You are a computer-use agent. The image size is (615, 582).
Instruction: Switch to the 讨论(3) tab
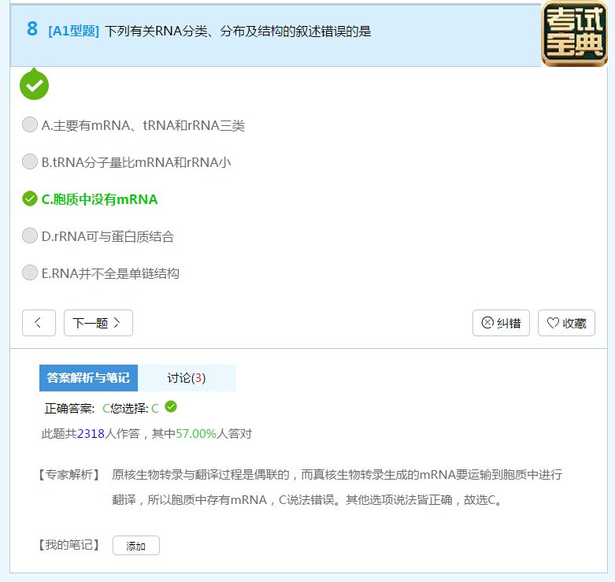(187, 378)
